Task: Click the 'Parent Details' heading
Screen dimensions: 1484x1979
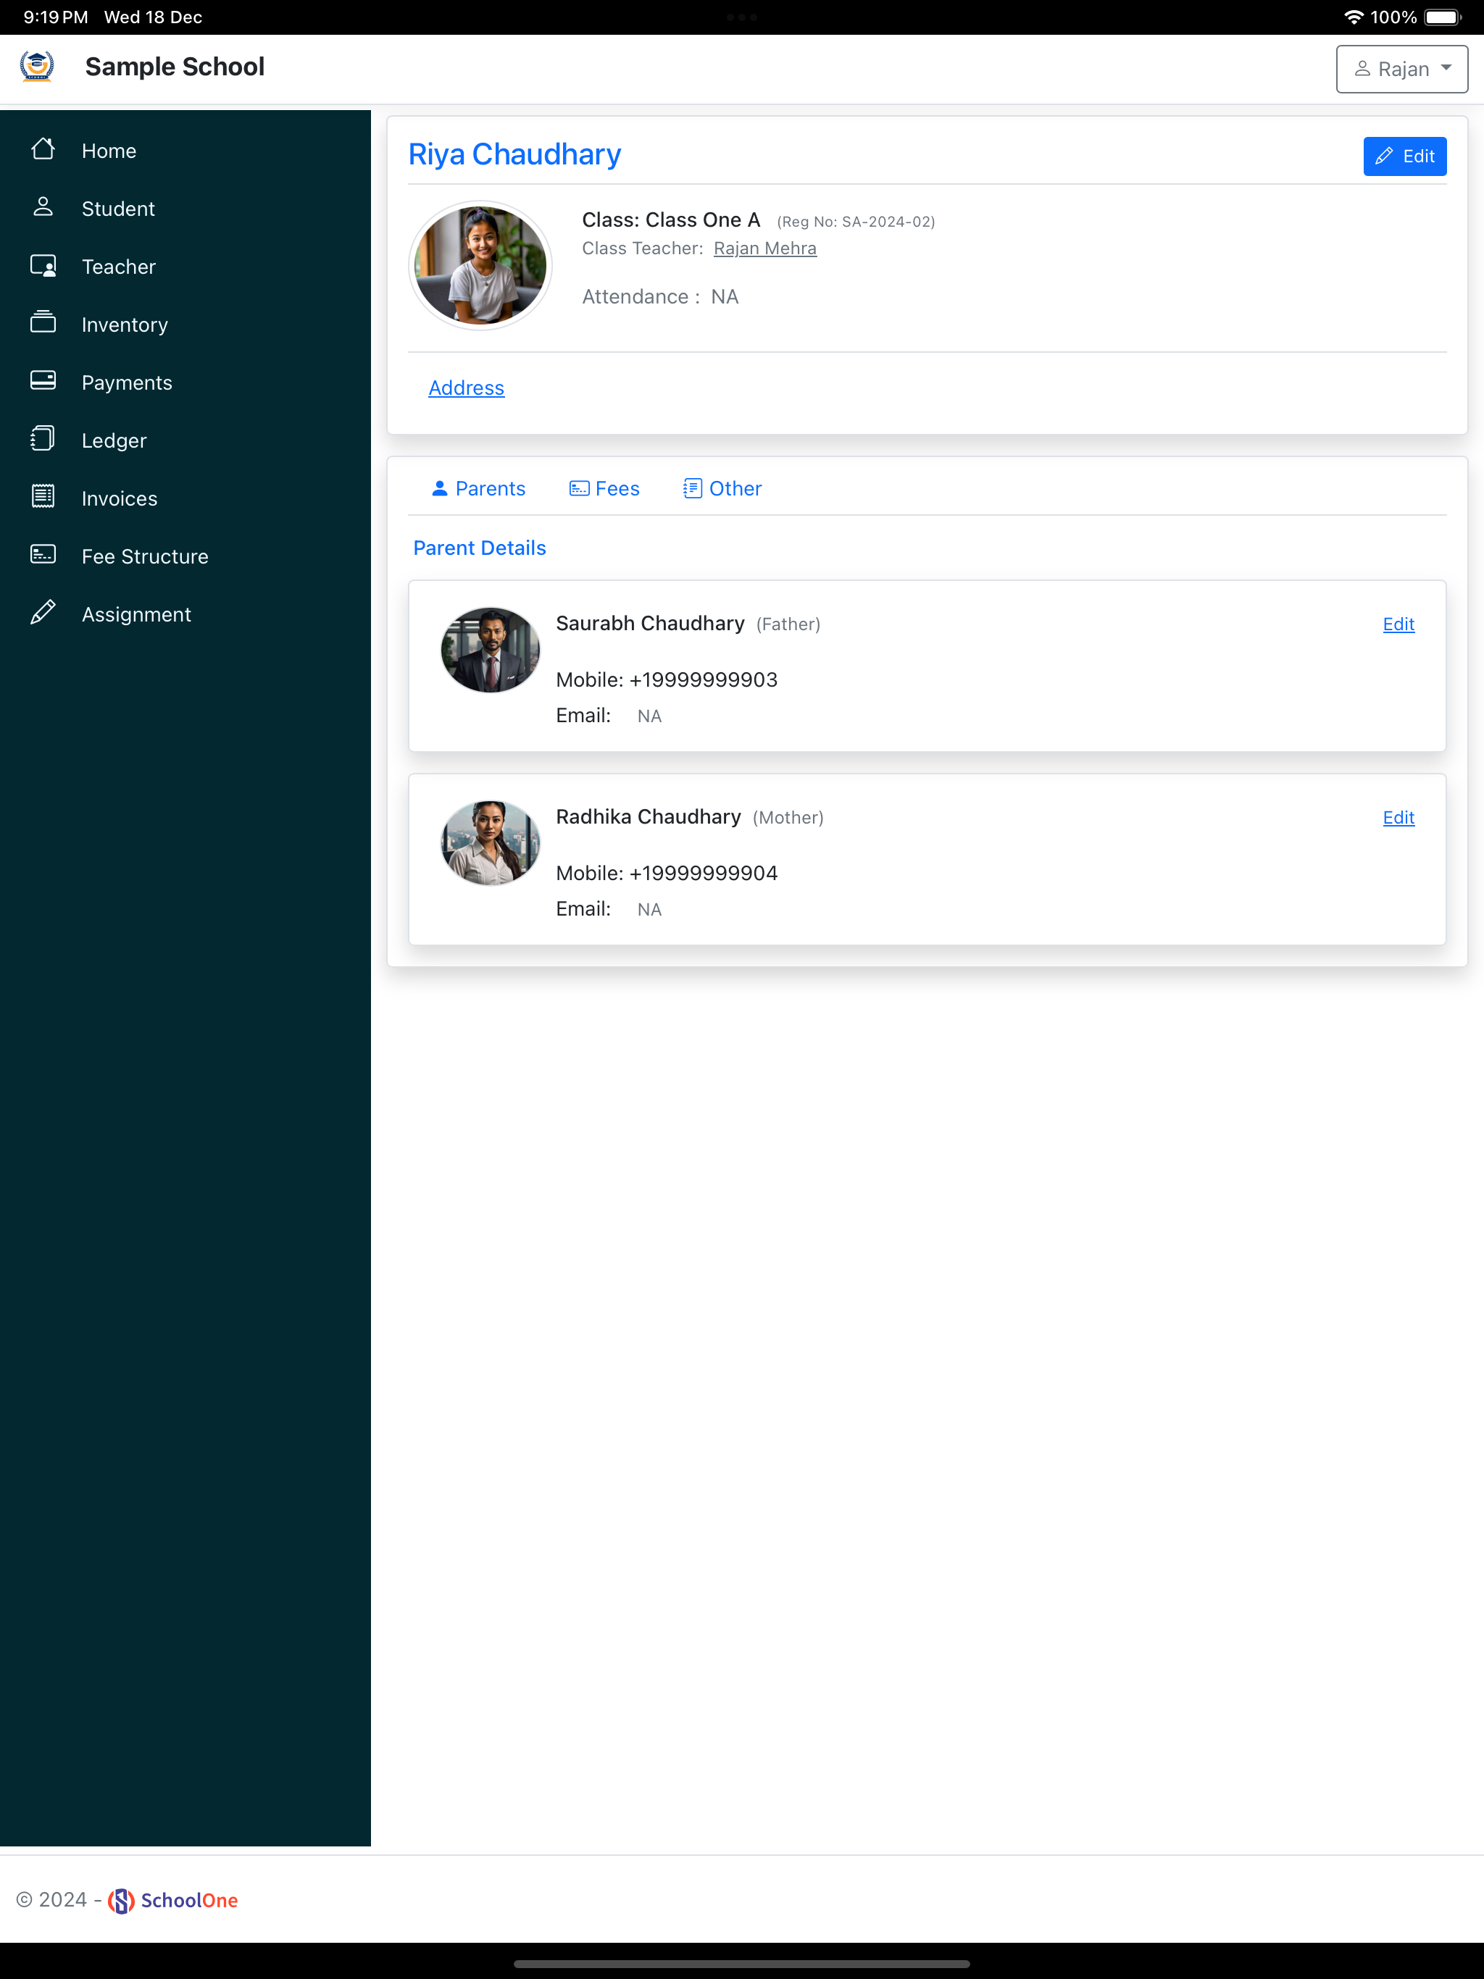Action: [479, 548]
